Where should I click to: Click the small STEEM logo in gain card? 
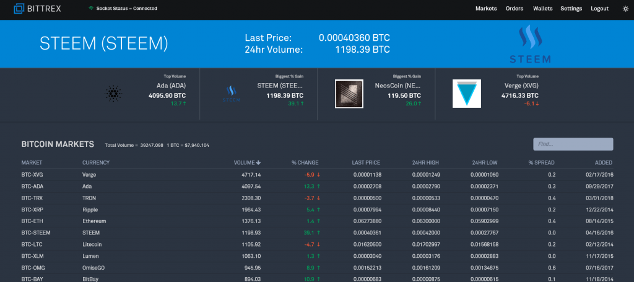[x=231, y=94]
